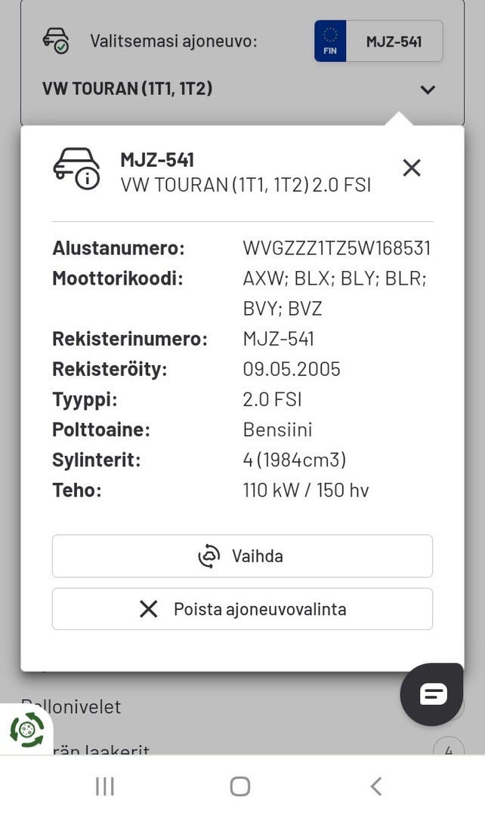The height and width of the screenshot is (815, 485).
Task: Open the chat bubble in the corner
Action: coord(431,694)
